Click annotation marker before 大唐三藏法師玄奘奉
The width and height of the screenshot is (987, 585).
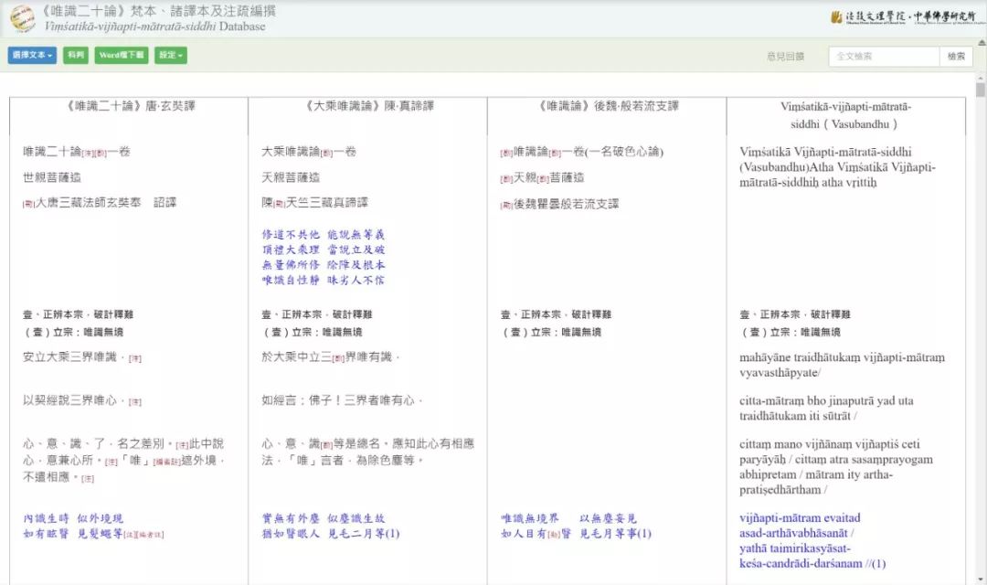(28, 204)
